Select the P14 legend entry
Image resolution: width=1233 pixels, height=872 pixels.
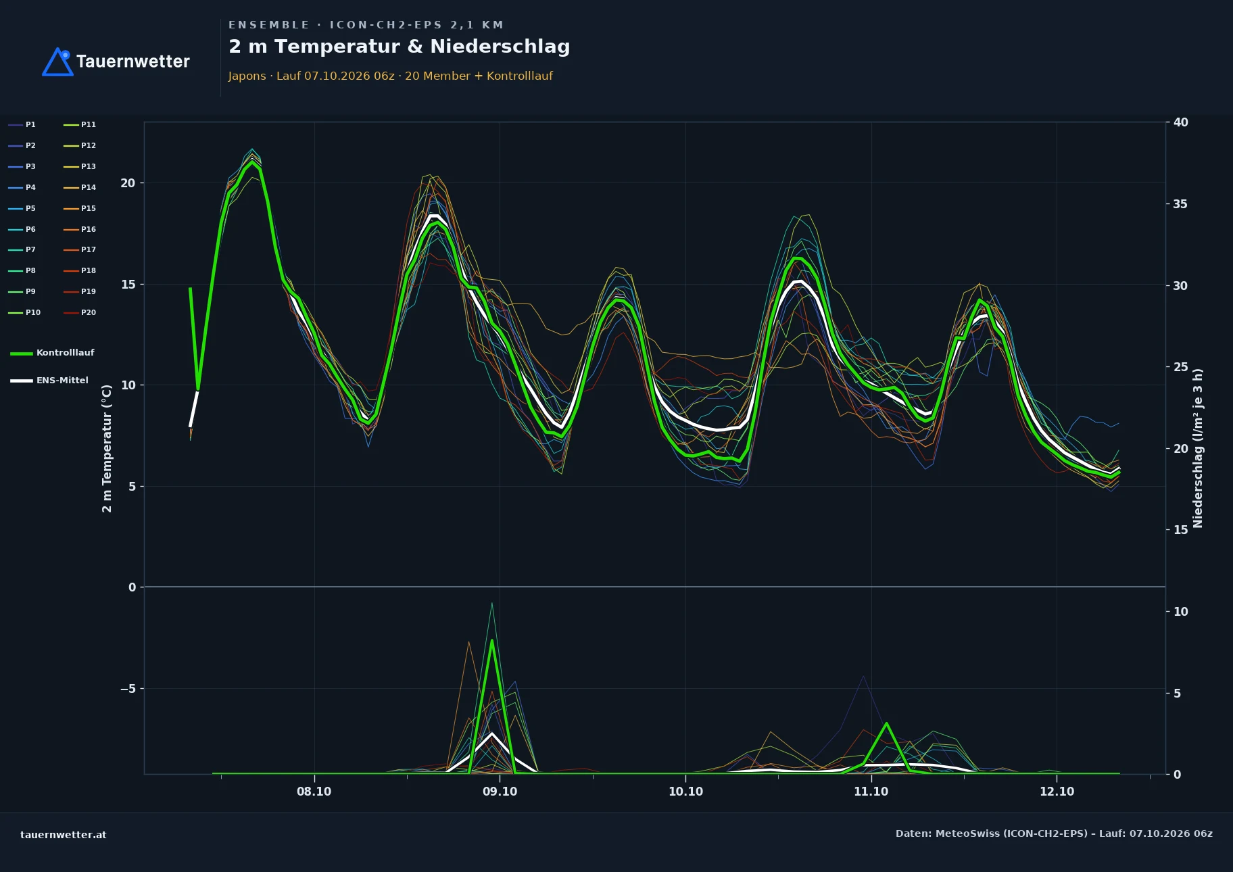pyautogui.click(x=80, y=188)
